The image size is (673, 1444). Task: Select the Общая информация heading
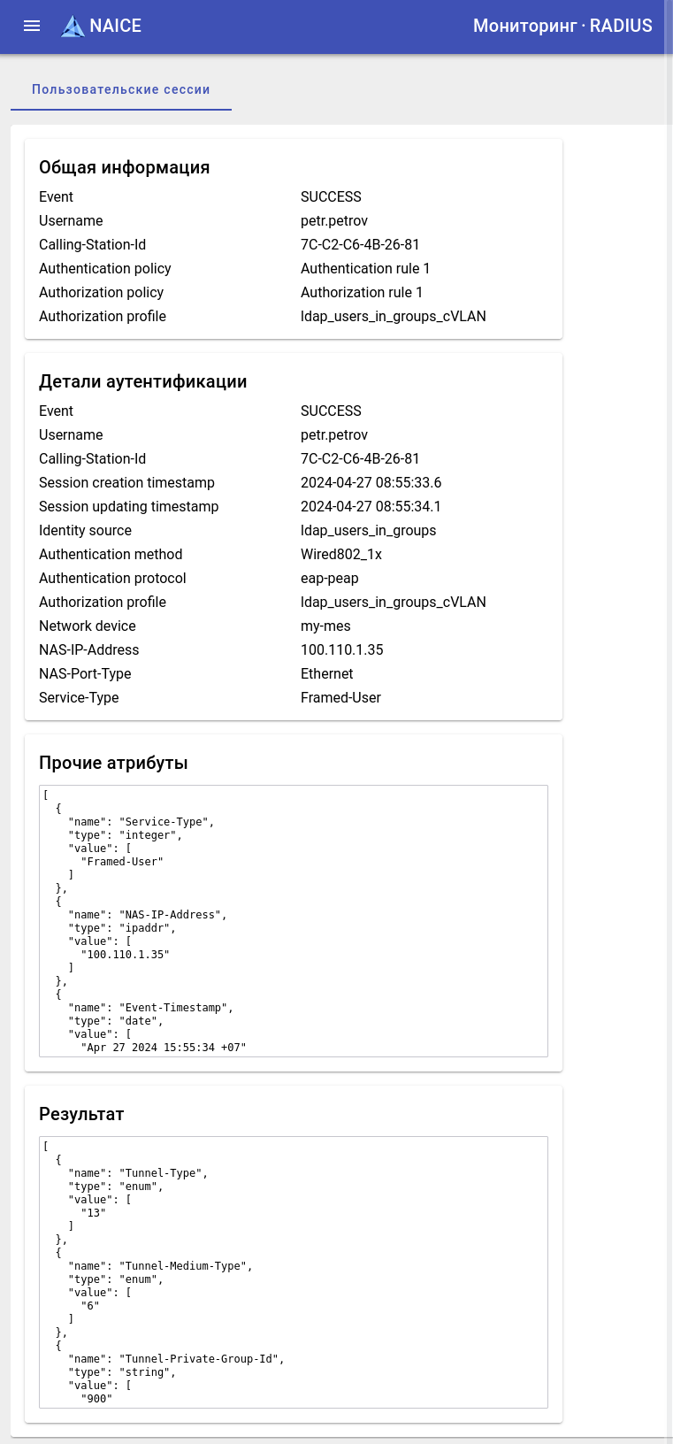click(125, 167)
